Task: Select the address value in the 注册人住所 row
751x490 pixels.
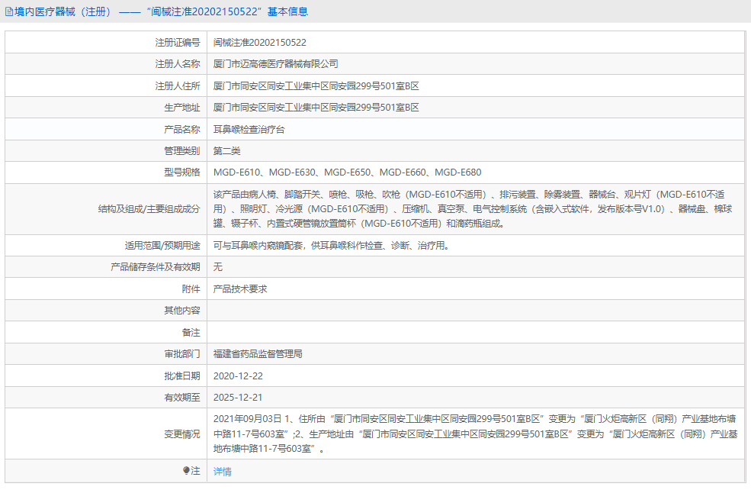Action: [316, 86]
